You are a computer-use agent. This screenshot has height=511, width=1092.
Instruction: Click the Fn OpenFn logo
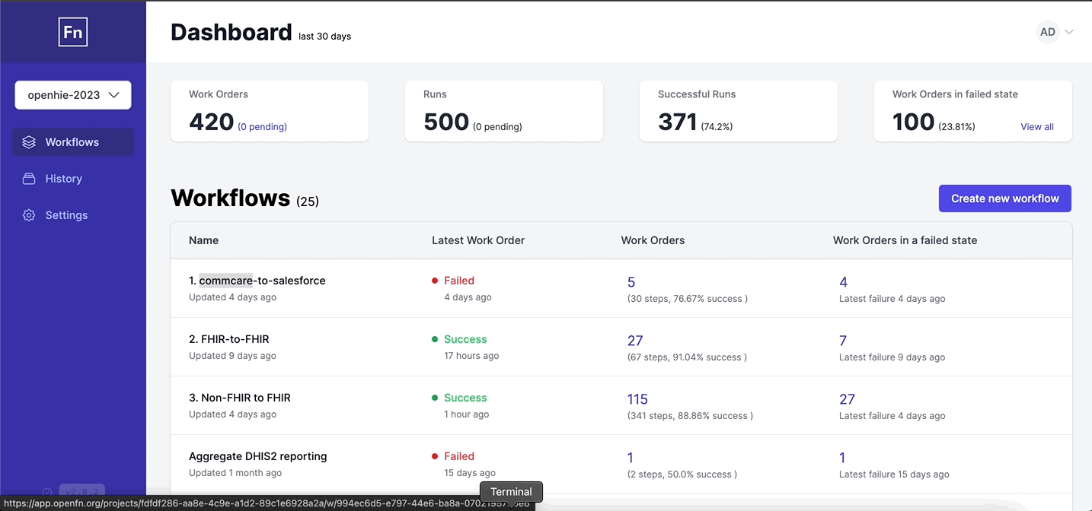click(x=73, y=33)
